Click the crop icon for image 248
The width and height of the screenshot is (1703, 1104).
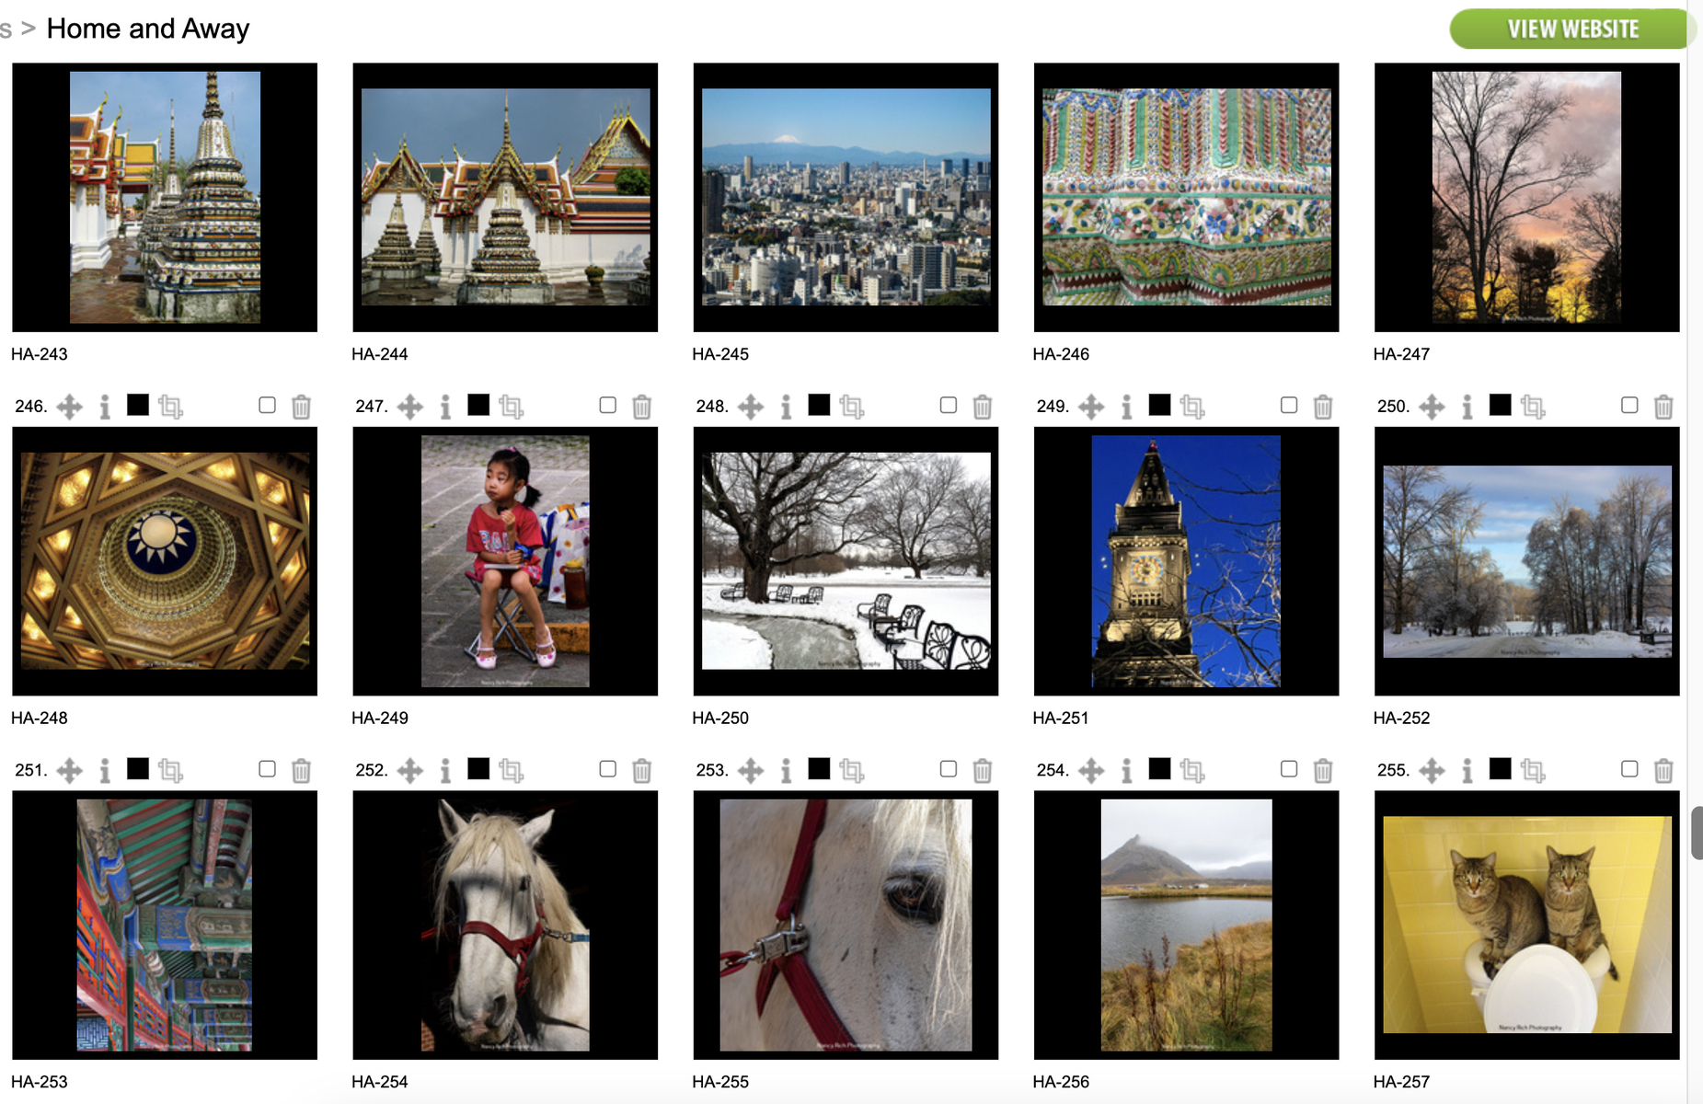coord(852,407)
